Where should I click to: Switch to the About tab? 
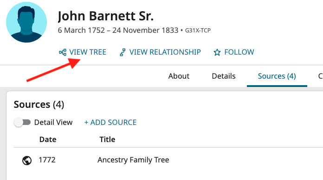pyautogui.click(x=179, y=76)
